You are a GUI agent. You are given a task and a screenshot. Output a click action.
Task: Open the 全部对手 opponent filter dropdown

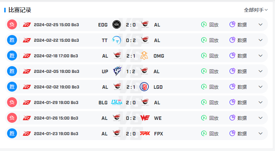pos(256,10)
